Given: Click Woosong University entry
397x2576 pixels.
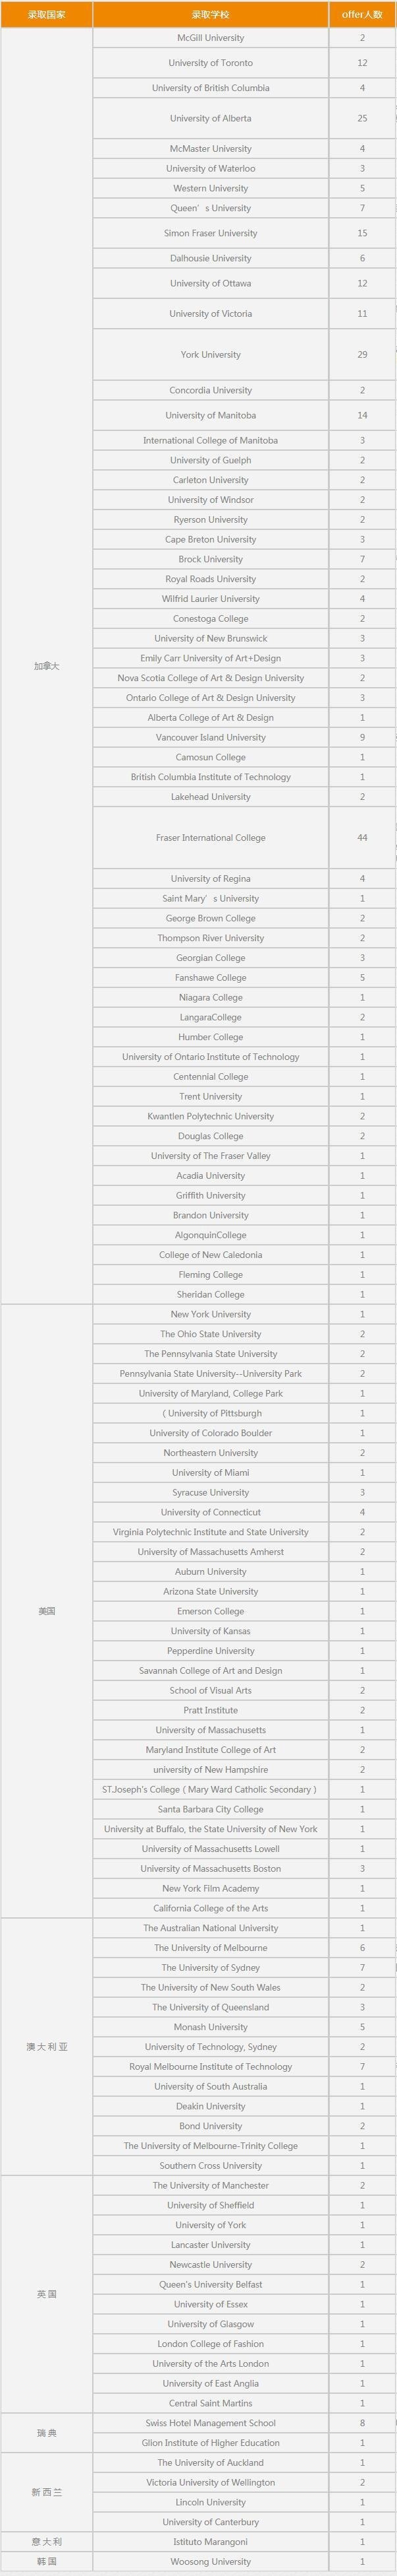Looking at the screenshot, I should [211, 2562].
